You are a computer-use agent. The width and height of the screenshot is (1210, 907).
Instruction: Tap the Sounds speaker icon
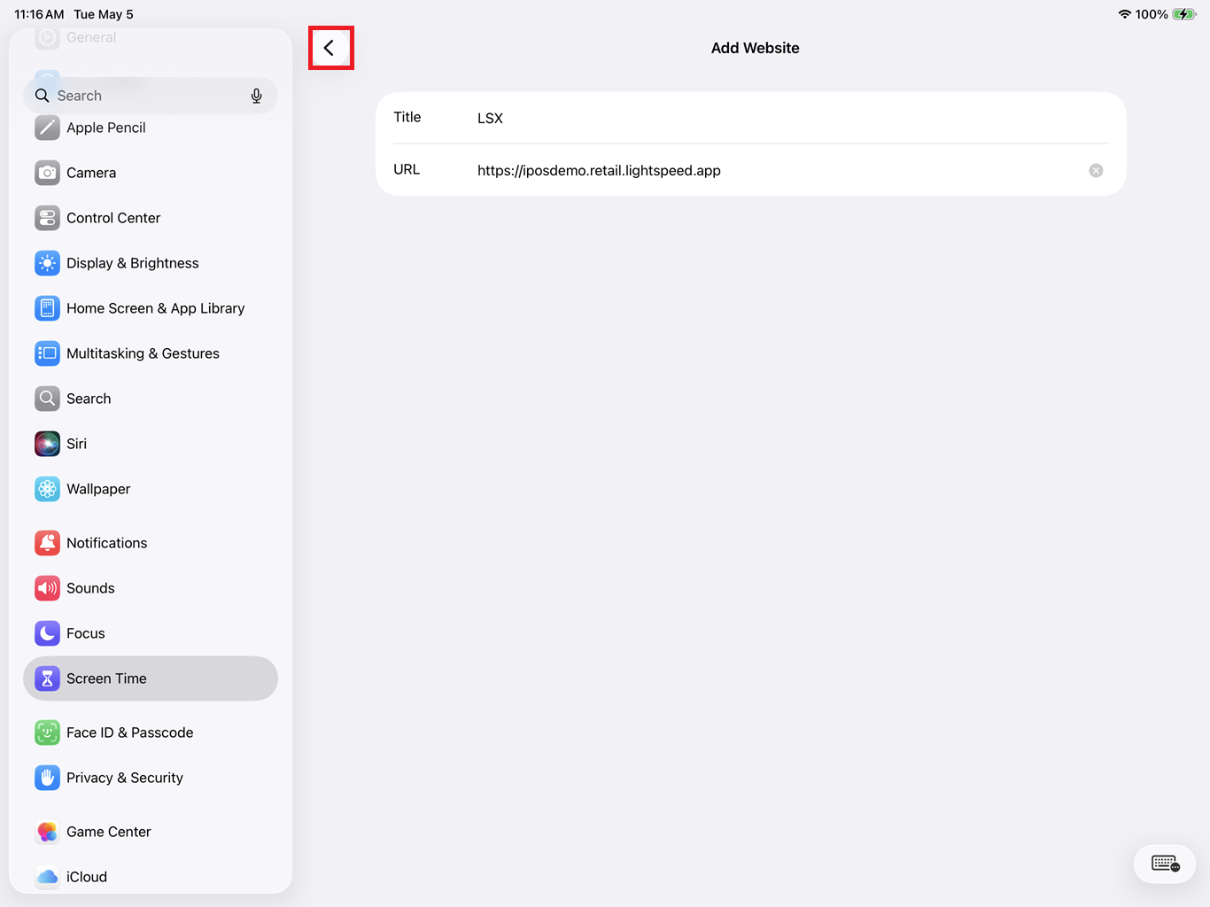48,588
